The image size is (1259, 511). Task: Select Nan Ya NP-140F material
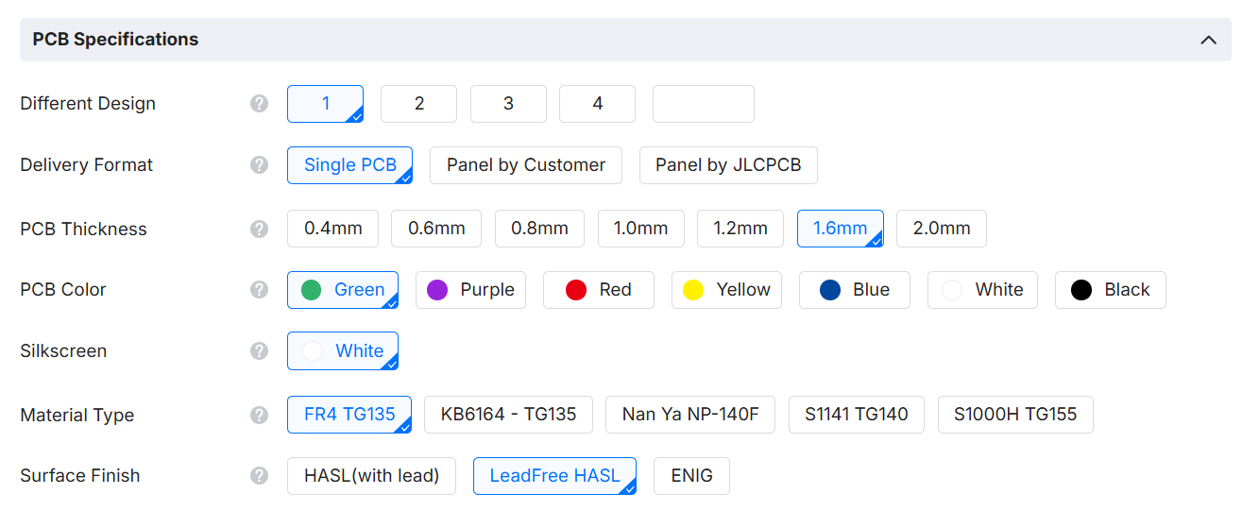click(x=690, y=415)
